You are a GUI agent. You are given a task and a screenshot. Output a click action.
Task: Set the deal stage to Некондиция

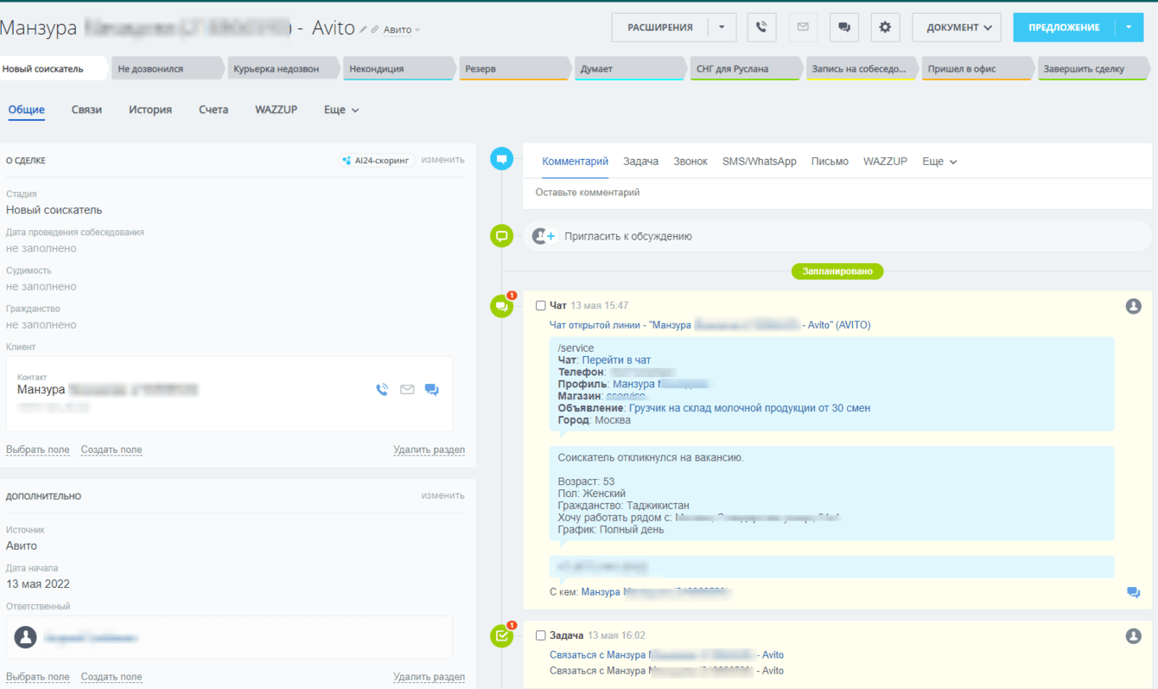[400, 68]
